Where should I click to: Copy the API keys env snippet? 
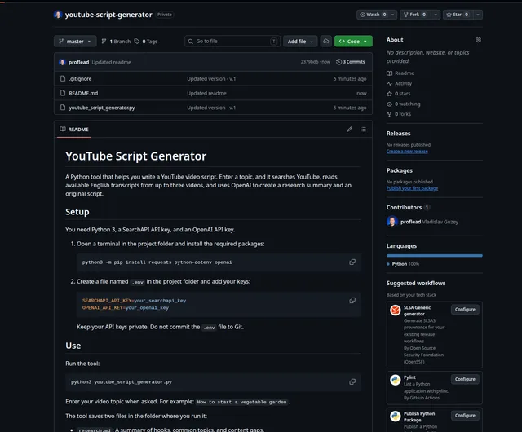pyautogui.click(x=352, y=301)
